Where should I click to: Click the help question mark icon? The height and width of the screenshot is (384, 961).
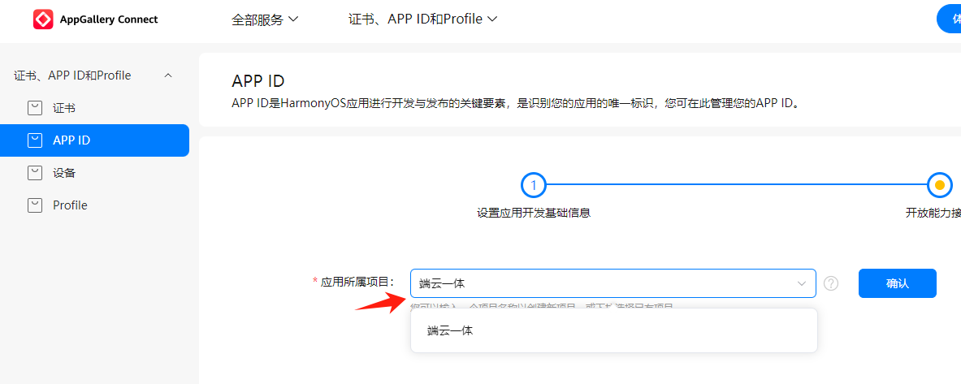click(x=831, y=283)
